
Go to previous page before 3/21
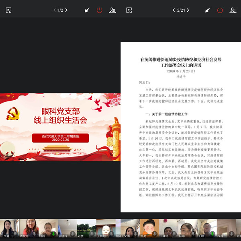coord(174,10)
